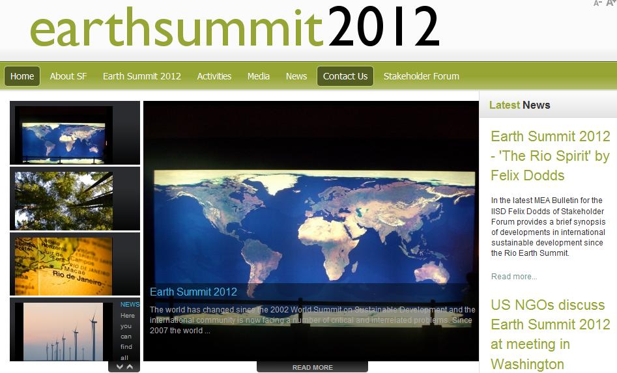Screen dimensions: 617x373
Task: Open 'The Rio Spirit' by Felix Dodds article
Action: click(550, 156)
